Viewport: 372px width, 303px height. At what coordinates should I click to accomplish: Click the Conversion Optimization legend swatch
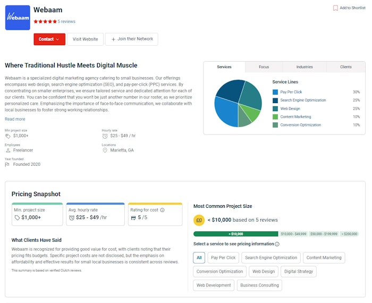(x=275, y=125)
